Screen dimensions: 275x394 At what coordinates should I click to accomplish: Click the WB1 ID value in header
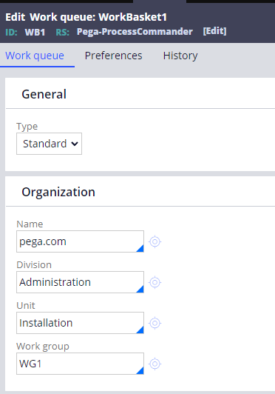pos(35,32)
